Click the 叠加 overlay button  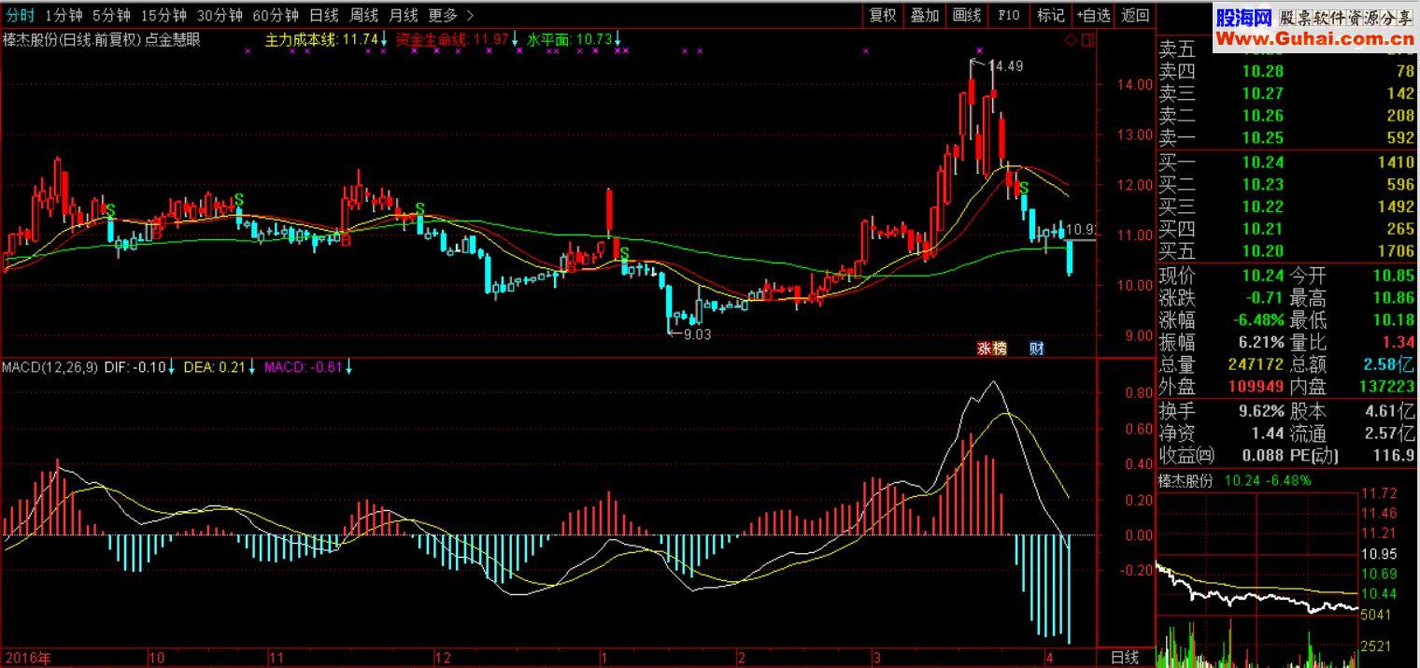(925, 15)
